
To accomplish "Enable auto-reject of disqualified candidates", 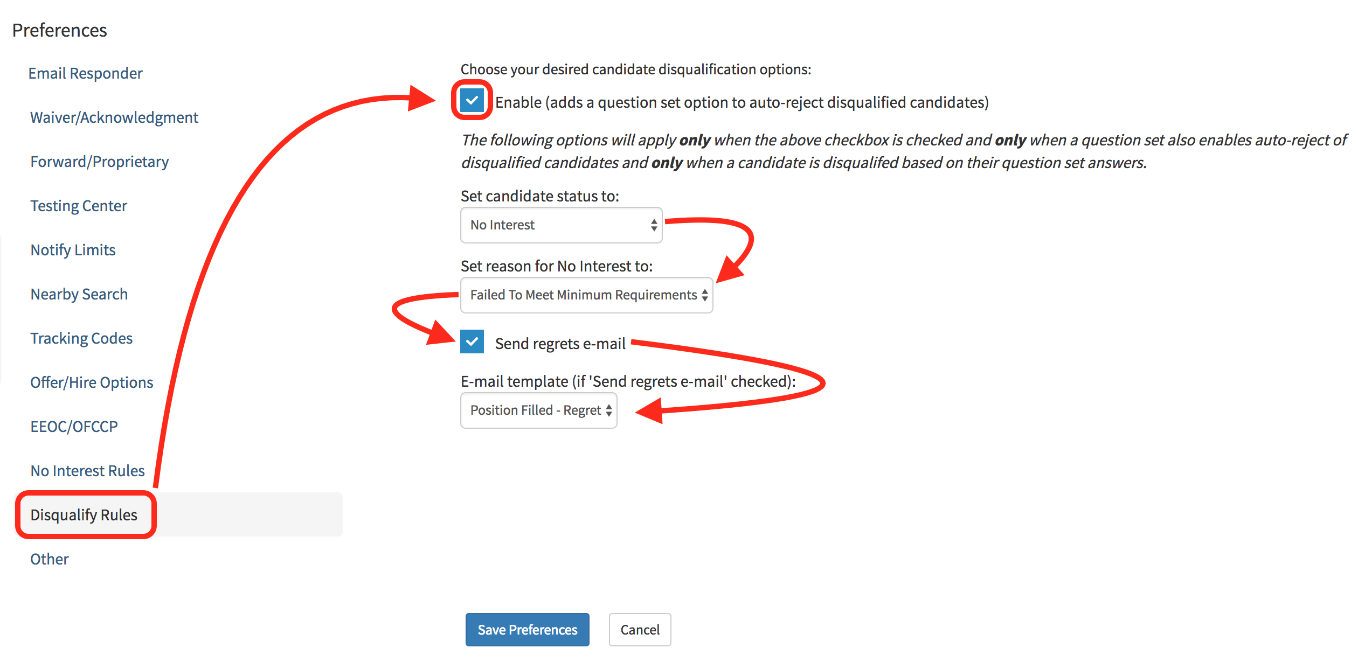I will coord(471,100).
